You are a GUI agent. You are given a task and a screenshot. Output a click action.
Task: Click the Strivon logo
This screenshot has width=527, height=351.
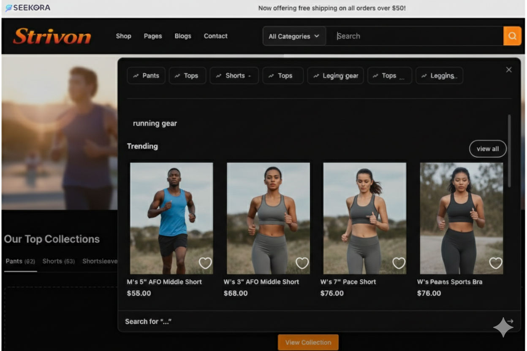coord(52,37)
